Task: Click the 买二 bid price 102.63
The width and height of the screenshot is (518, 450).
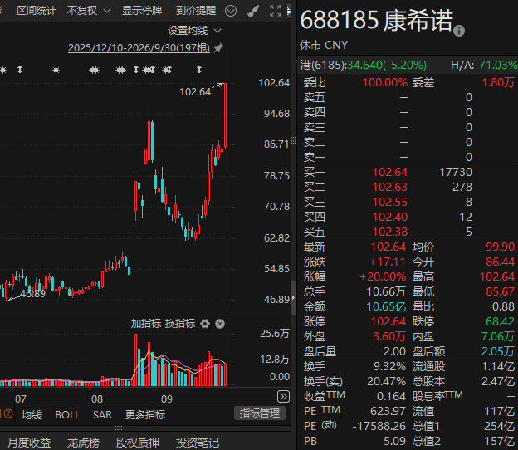Action: 390,188
